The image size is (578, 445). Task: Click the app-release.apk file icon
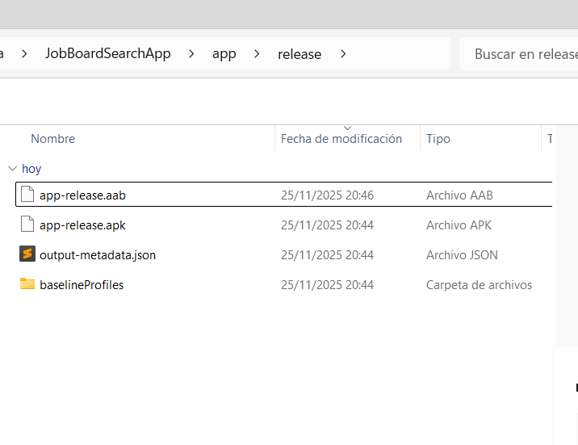coord(27,225)
